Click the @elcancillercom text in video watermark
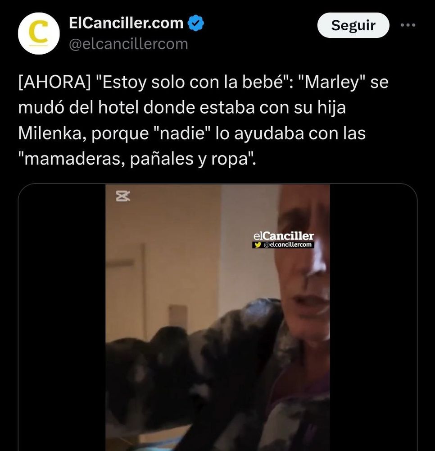Image resolution: width=435 pixels, height=451 pixels. coord(287,245)
